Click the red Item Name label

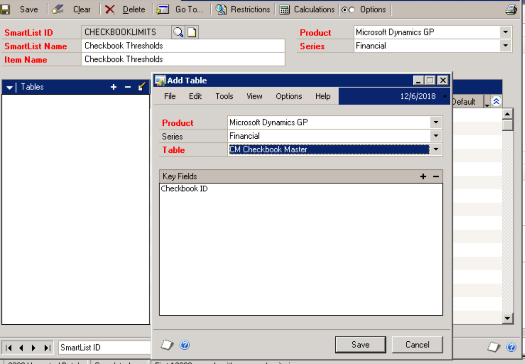26,60
